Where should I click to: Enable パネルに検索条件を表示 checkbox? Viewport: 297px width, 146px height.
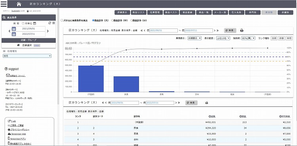pos(62,20)
